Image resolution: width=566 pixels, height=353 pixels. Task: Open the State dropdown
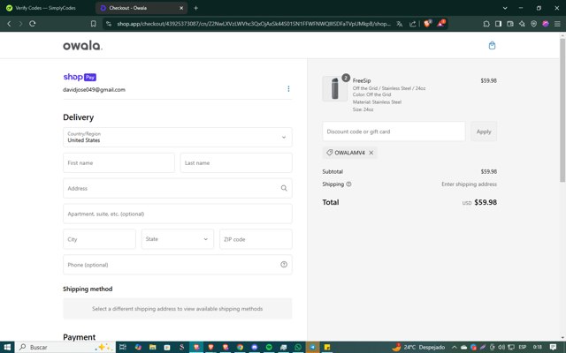pyautogui.click(x=177, y=239)
